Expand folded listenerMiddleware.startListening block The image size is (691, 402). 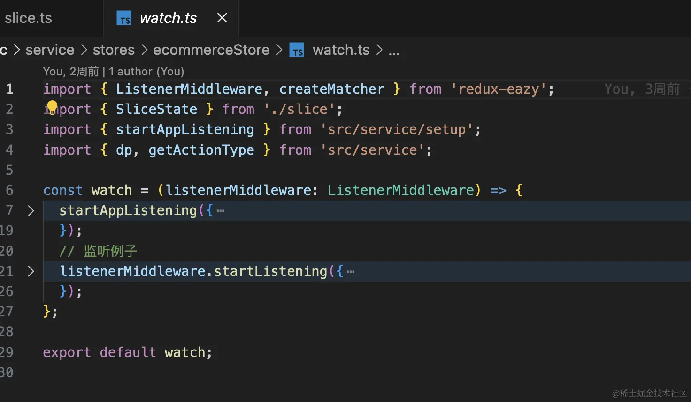point(31,271)
